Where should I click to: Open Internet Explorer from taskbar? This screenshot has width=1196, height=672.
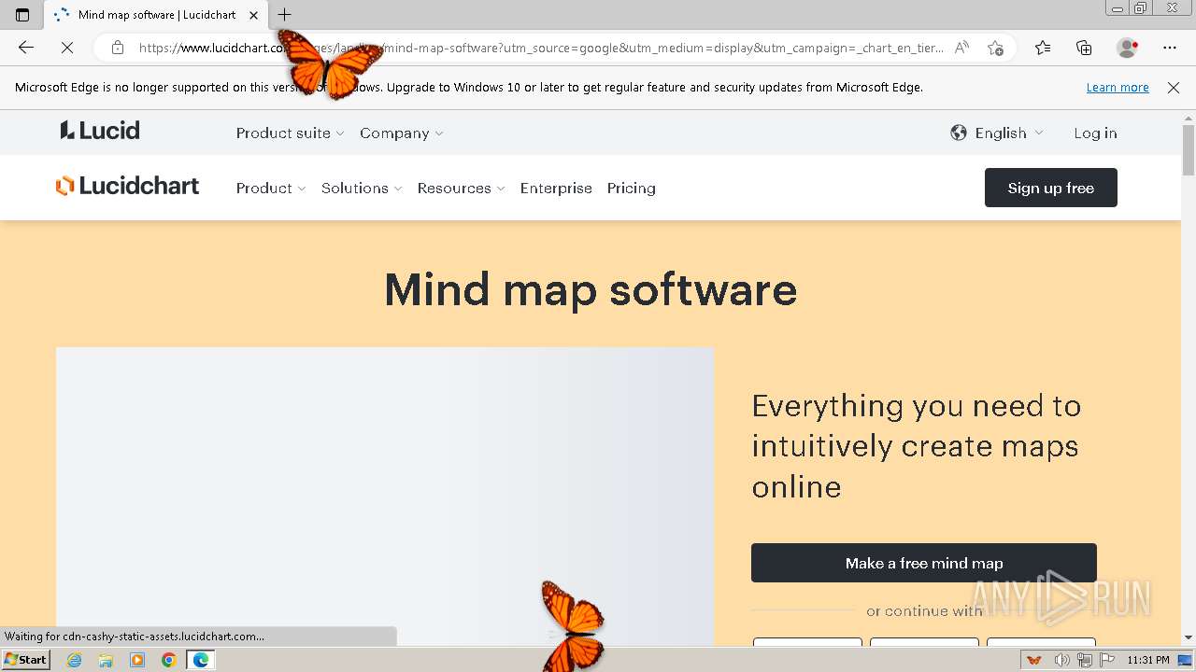[75, 660]
